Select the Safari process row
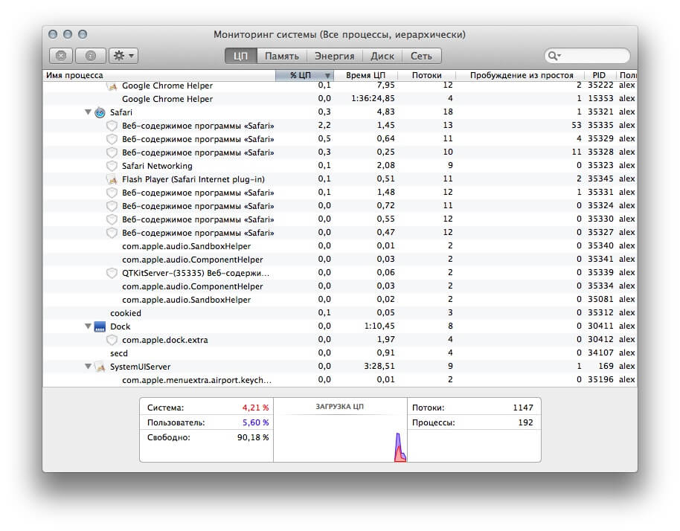The height and width of the screenshot is (531, 680). 340,112
